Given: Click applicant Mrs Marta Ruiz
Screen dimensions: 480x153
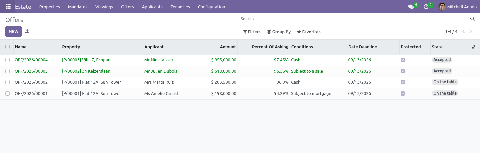Looking at the screenshot, I should click(159, 82).
